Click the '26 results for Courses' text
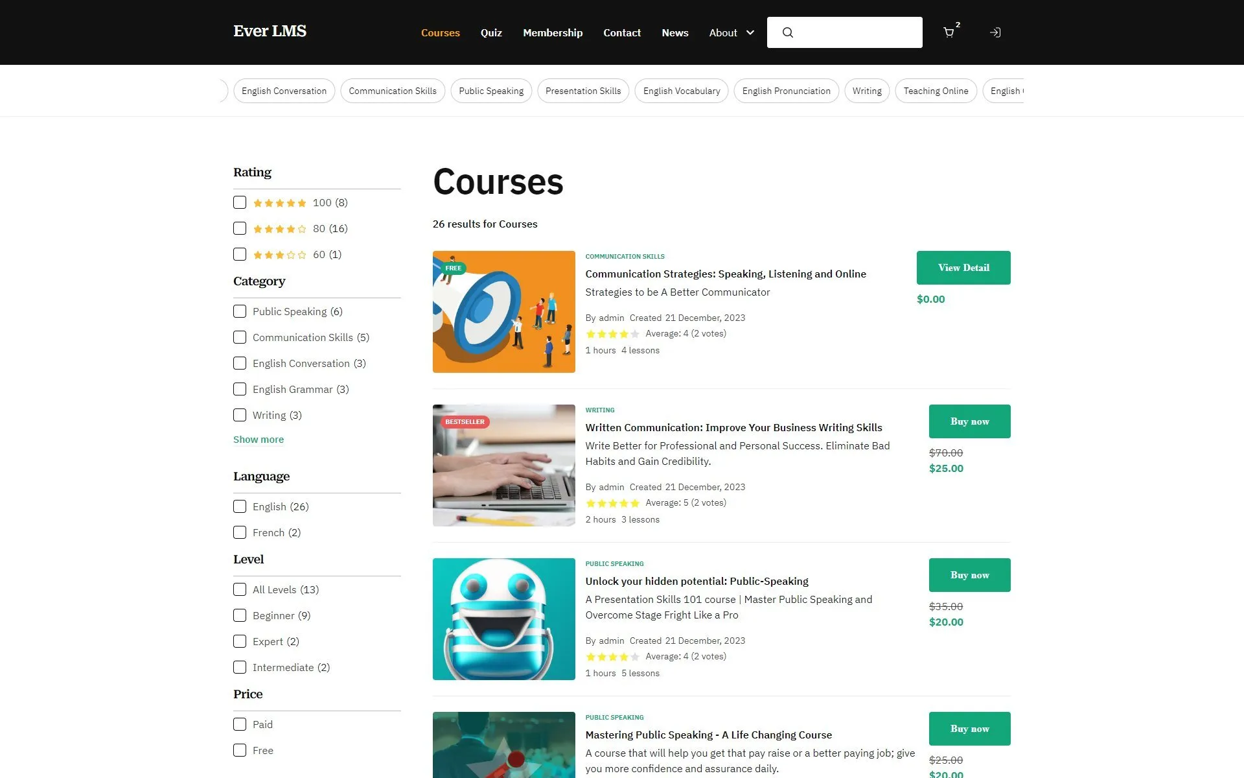 485,224
